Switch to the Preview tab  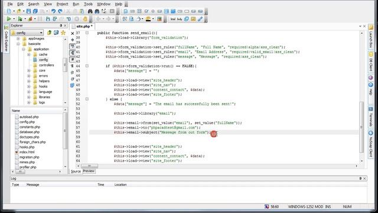click(x=89, y=171)
